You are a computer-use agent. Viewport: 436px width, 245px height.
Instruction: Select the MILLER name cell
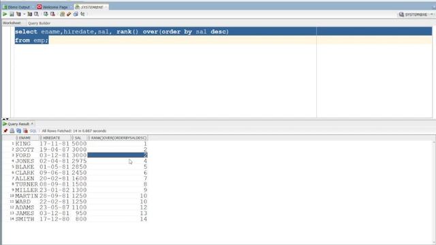[x=27, y=191]
